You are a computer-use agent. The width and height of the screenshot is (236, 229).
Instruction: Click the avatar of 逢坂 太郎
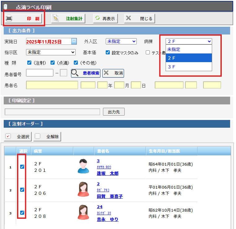[83, 166]
